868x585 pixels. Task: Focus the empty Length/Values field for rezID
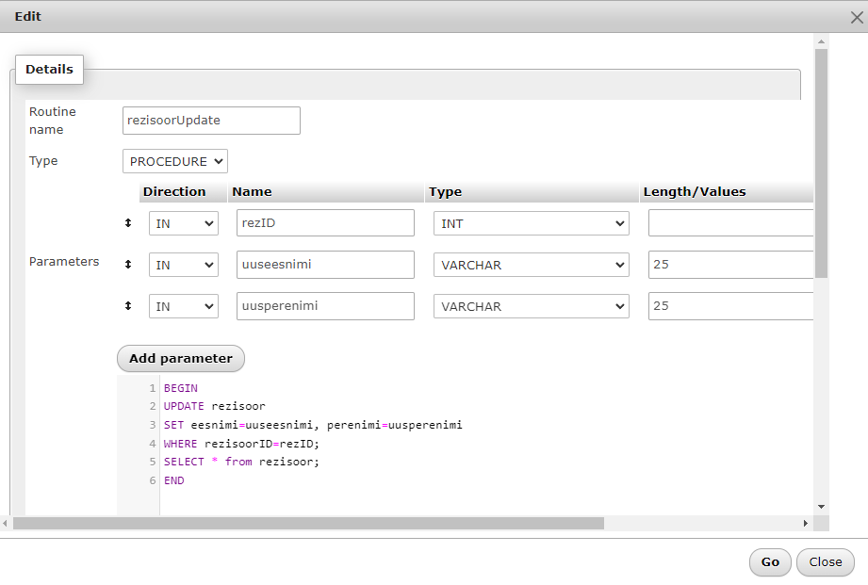point(730,223)
